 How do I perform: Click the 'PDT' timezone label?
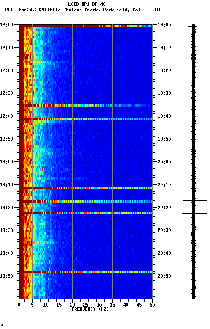tap(9, 10)
